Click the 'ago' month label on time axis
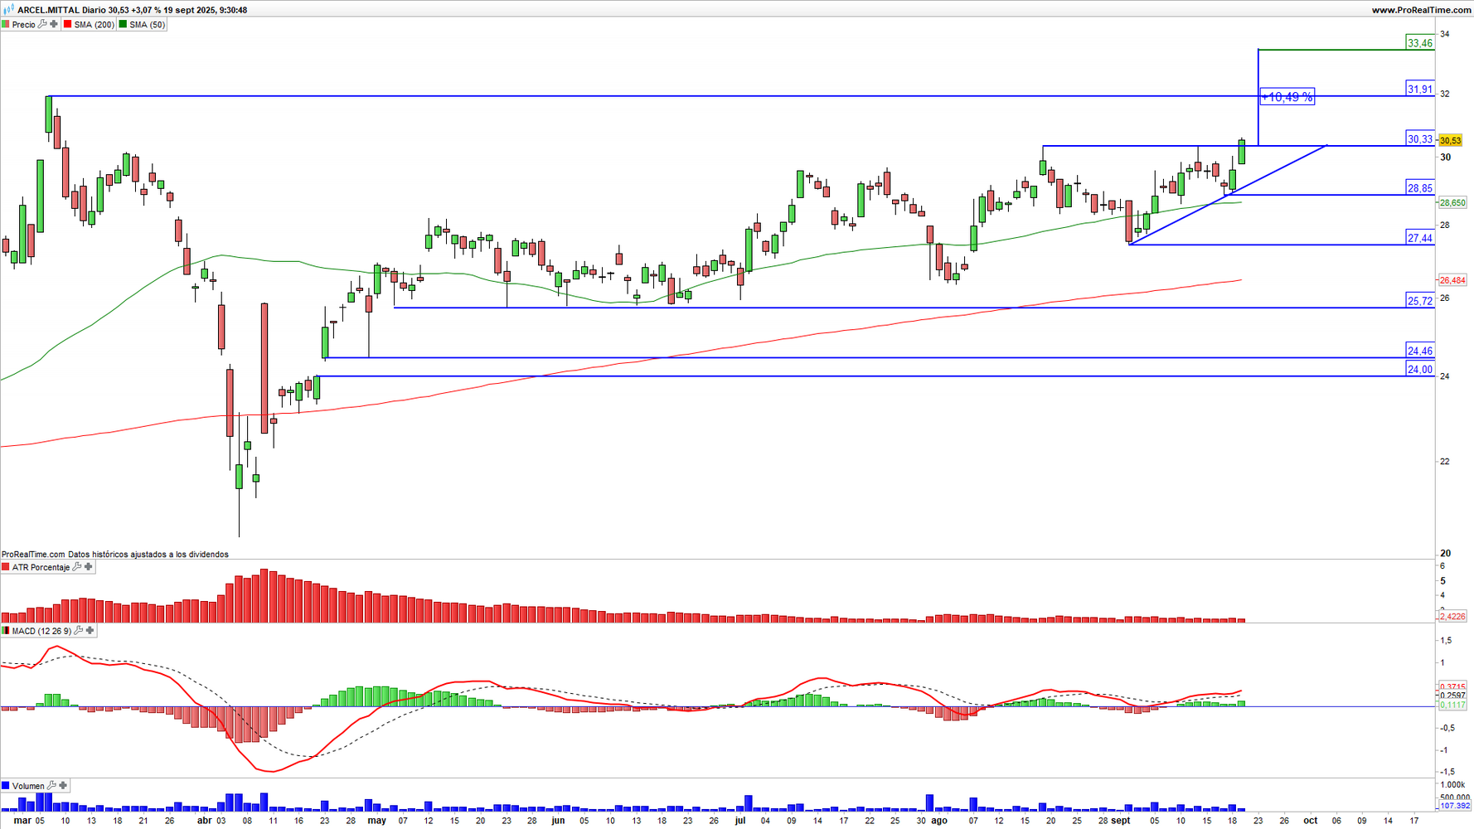 [x=938, y=821]
